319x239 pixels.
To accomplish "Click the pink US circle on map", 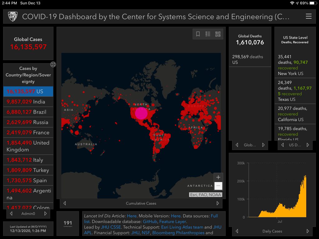I will coord(141,113).
